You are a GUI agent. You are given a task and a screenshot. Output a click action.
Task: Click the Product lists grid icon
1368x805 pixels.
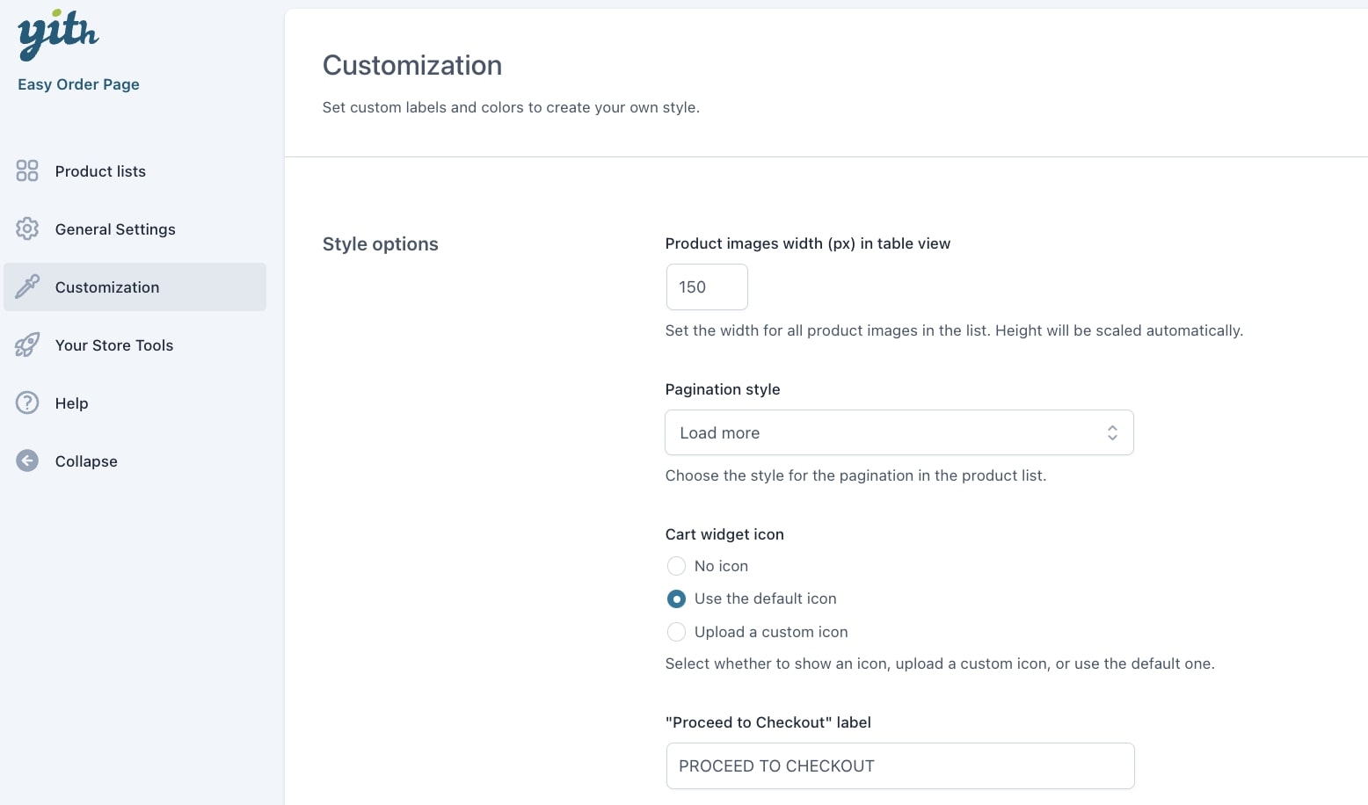click(27, 170)
